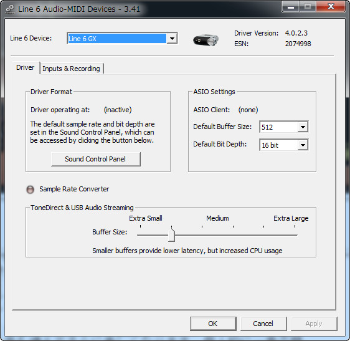This screenshot has height=341, width=350.
Task: Click the Sample Rate Converter label
Action: click(74, 189)
